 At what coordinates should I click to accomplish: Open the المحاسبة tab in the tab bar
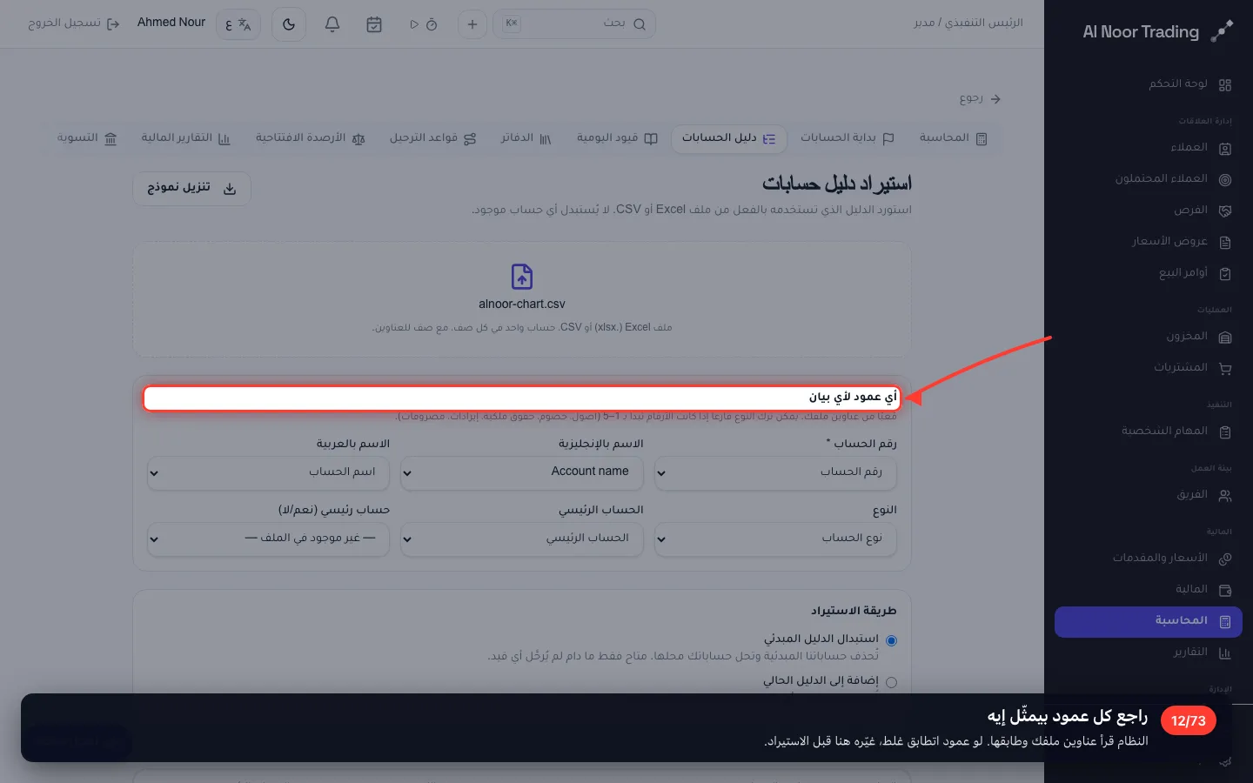(953, 138)
